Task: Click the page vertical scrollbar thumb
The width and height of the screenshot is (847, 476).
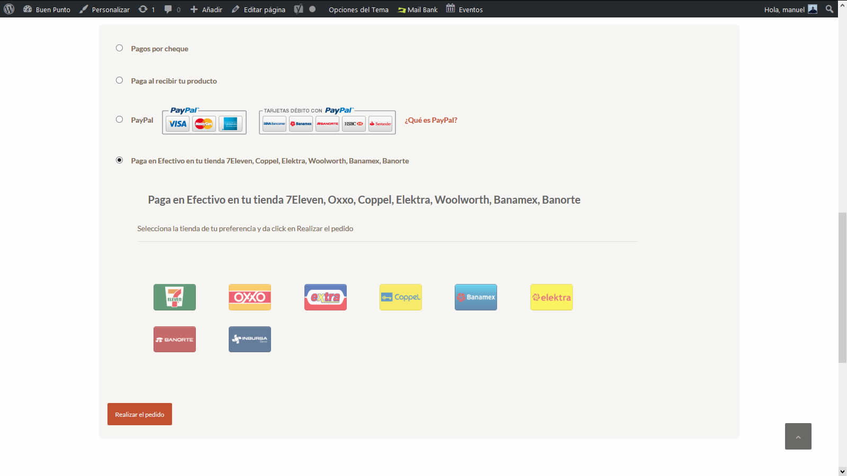Action: coord(842,287)
